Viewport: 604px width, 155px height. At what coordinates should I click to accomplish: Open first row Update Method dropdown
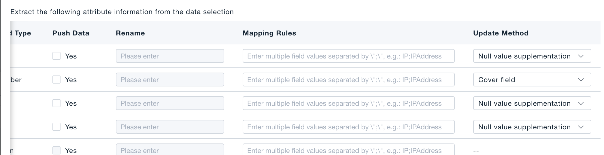point(532,56)
